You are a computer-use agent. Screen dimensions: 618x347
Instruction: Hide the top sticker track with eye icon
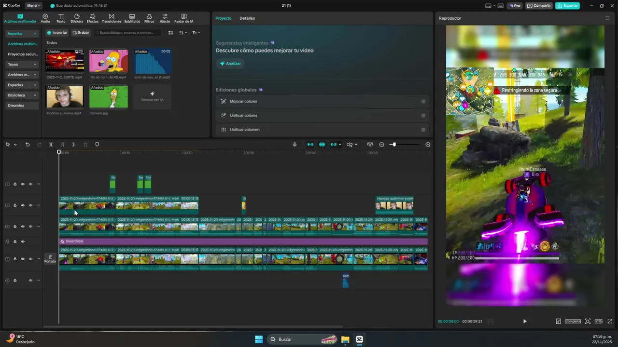[22, 184]
